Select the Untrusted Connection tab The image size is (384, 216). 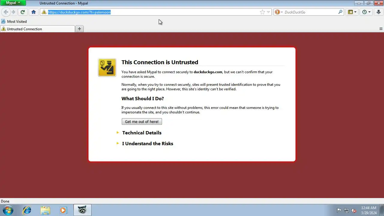click(37, 29)
